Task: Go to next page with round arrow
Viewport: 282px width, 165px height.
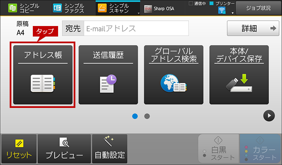Action: pos(269,116)
